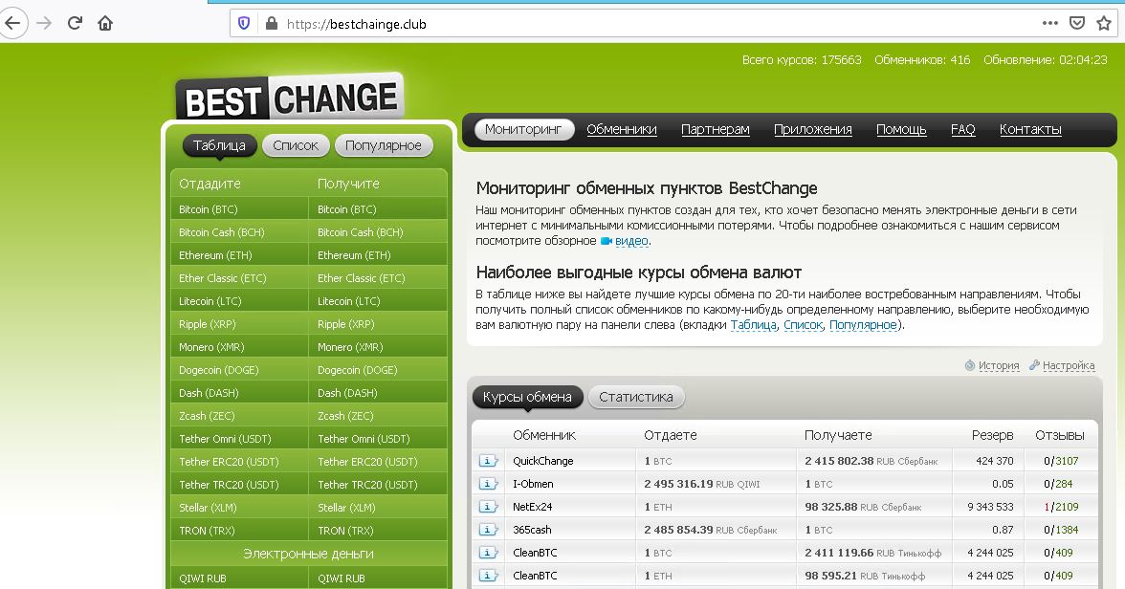Select TRON (TRX) in Получите column
The image size is (1125, 589).
click(x=378, y=531)
